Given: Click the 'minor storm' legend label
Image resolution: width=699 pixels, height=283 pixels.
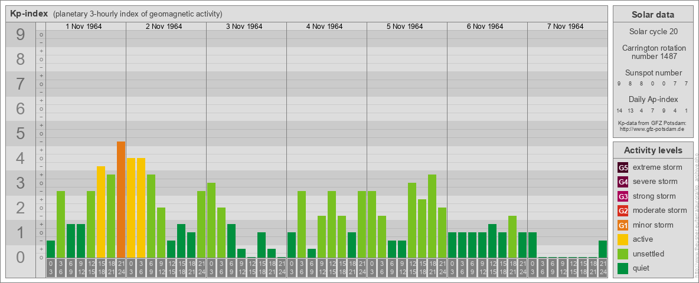Looking at the screenshot, I should [653, 225].
